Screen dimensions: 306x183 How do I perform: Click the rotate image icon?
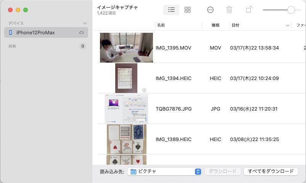pos(249,10)
